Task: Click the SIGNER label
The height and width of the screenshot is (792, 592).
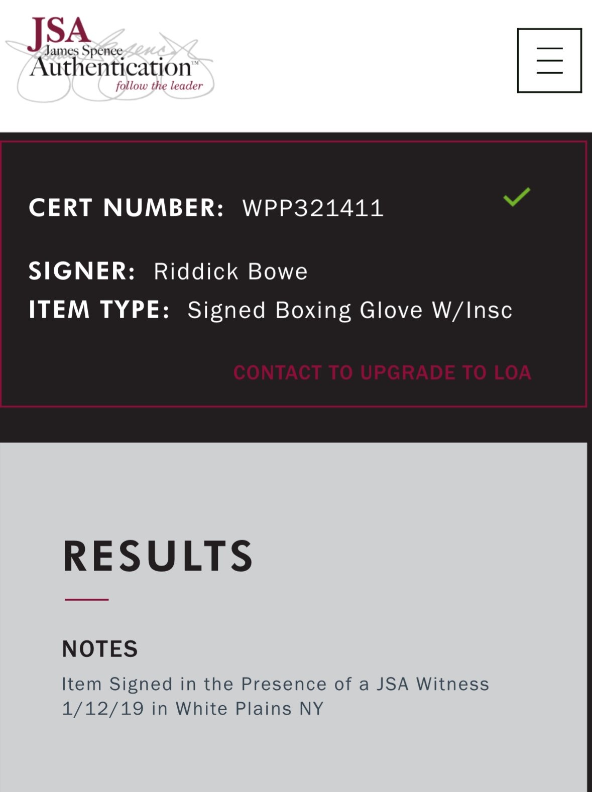Action: coord(82,271)
